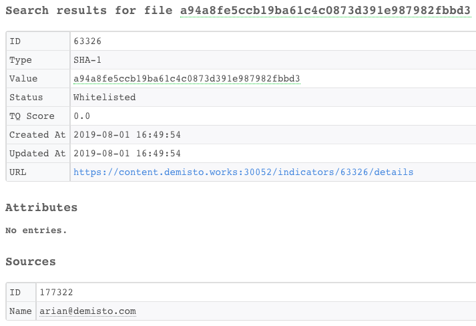Click the Type row label
Screen dimensions: 476x326
tap(21, 60)
